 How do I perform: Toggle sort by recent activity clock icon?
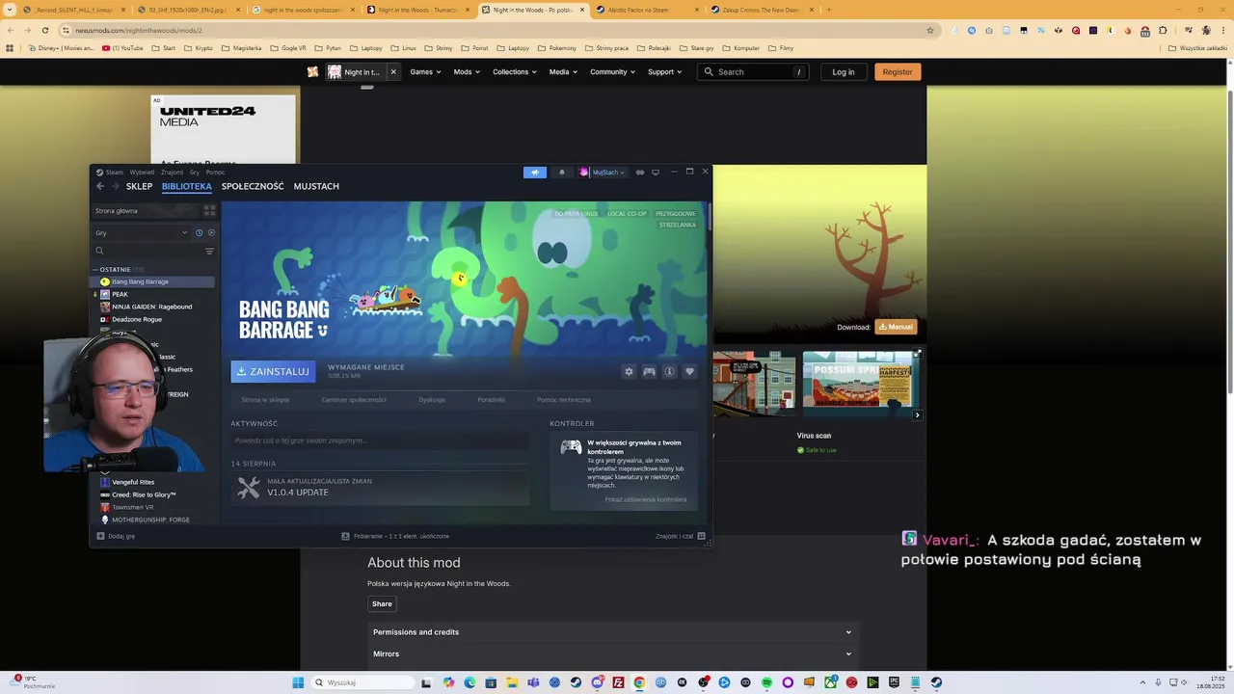coord(200,232)
